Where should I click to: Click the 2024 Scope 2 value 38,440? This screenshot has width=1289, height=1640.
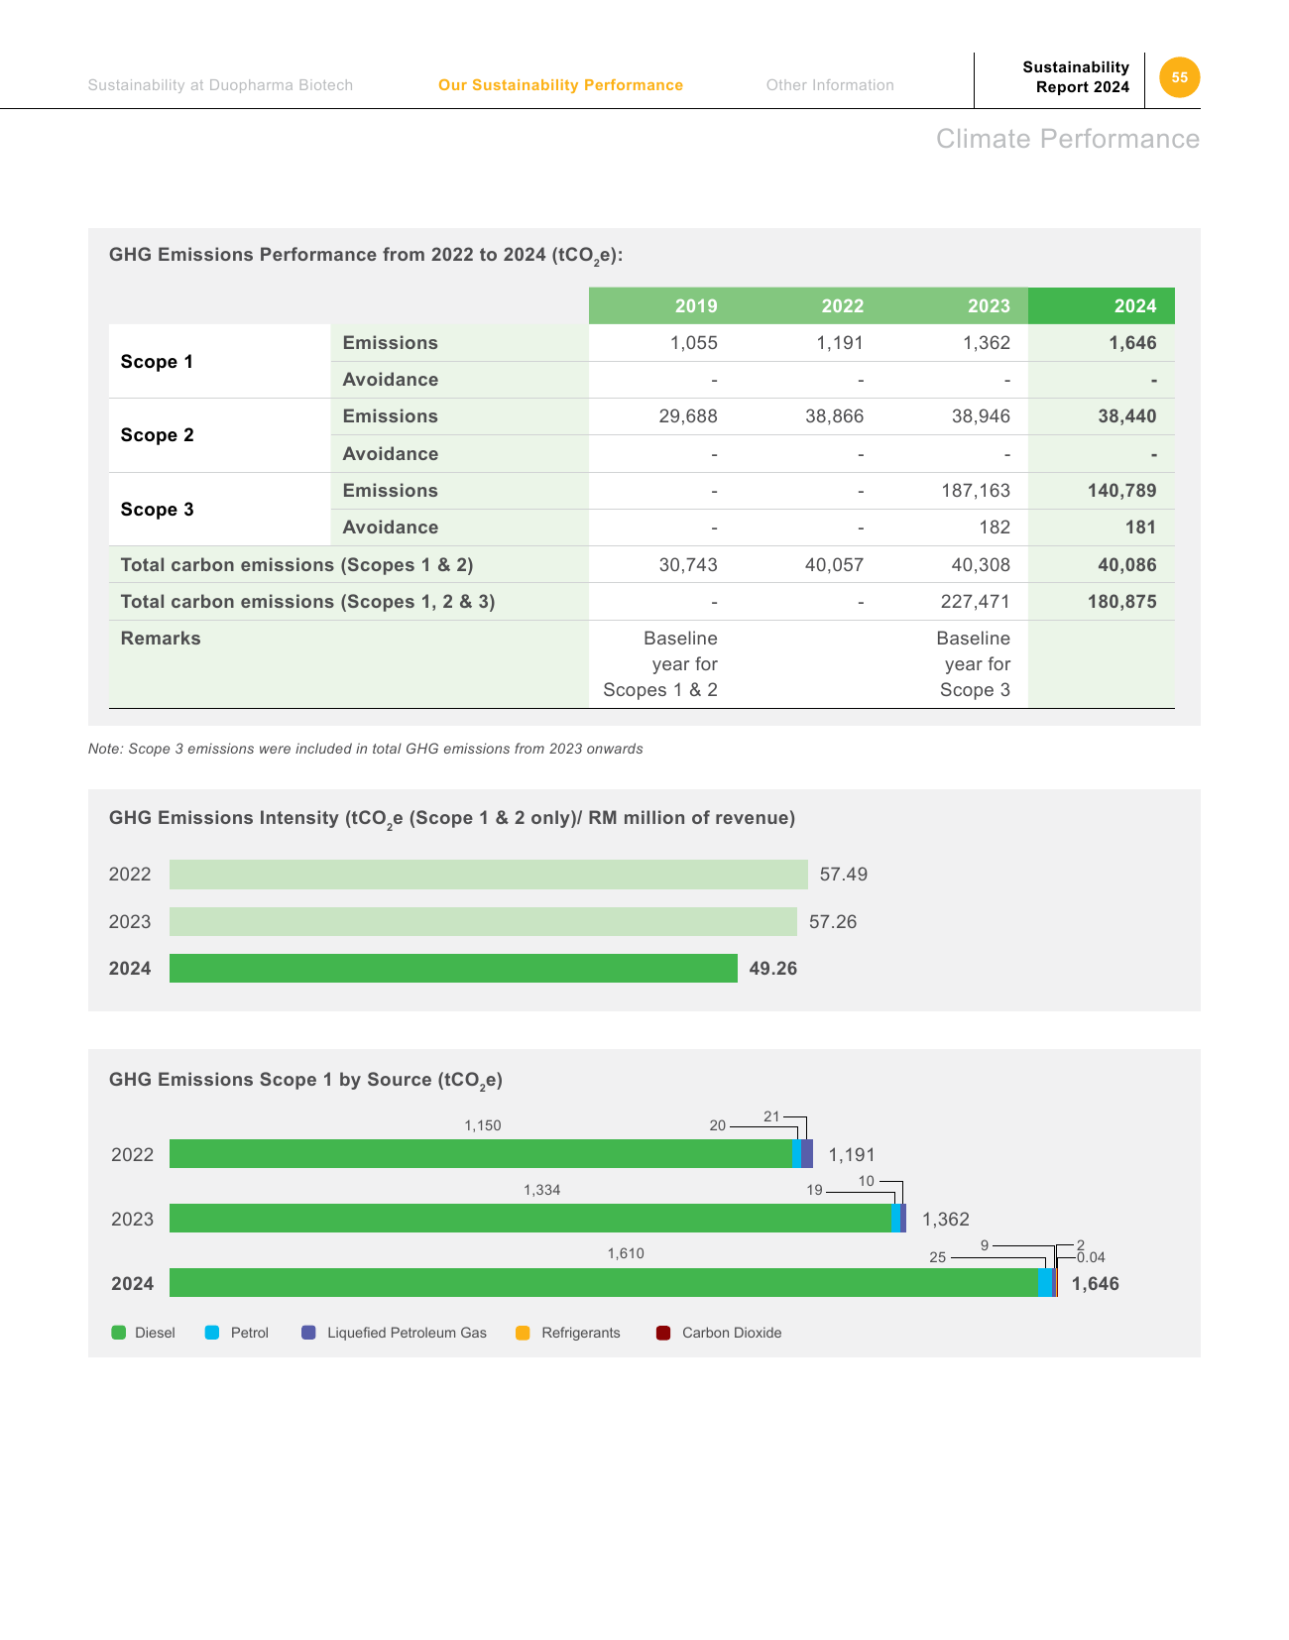(1127, 416)
